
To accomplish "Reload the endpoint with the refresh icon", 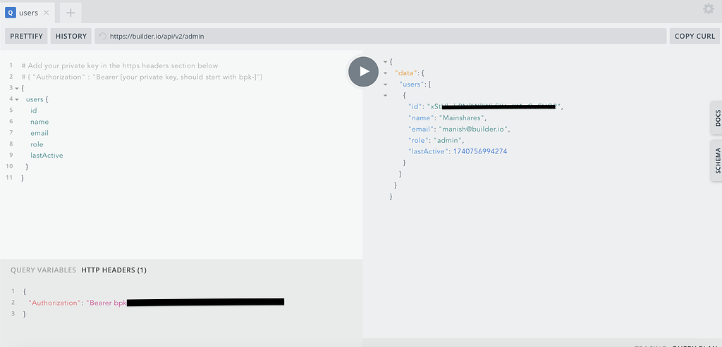I will pyautogui.click(x=103, y=37).
